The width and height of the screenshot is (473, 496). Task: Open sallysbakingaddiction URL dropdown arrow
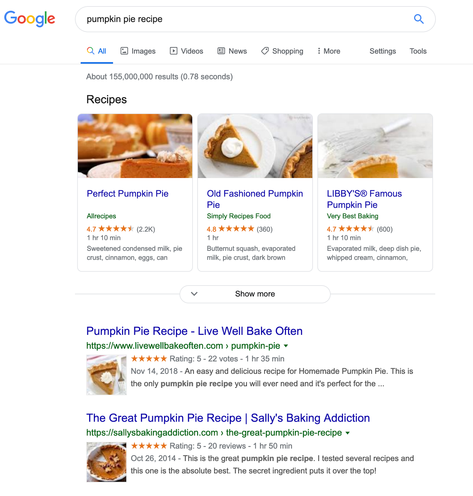pos(348,433)
